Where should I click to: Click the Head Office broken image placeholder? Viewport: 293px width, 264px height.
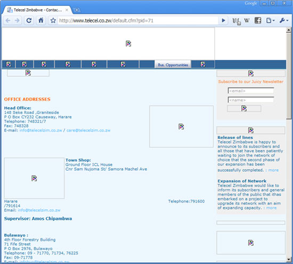click(181, 126)
